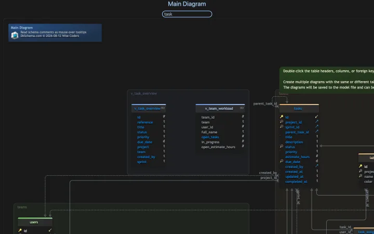
Task: Click the index icon beside tasks due_date
Action: [282, 161]
